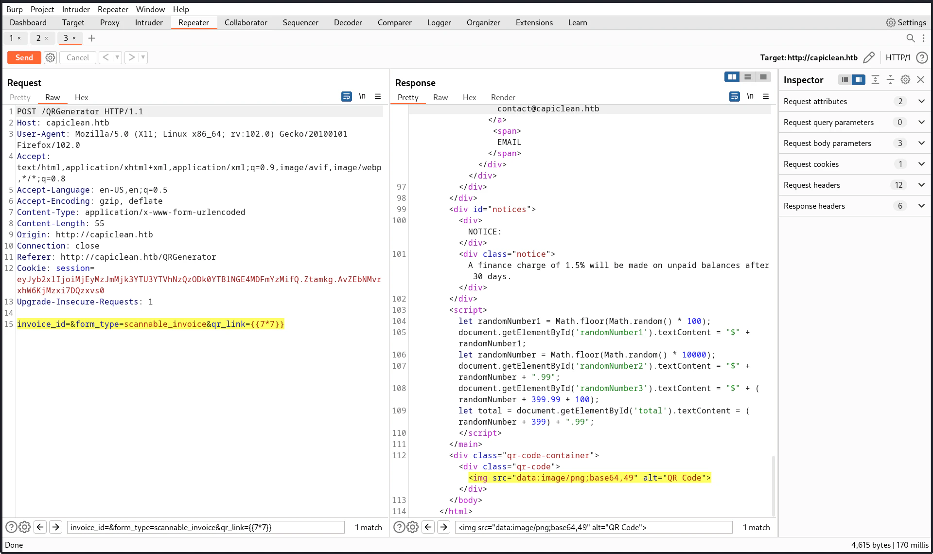Toggle non-printable characters in Request editor
Screen dimensions: 933x554
tap(362, 96)
